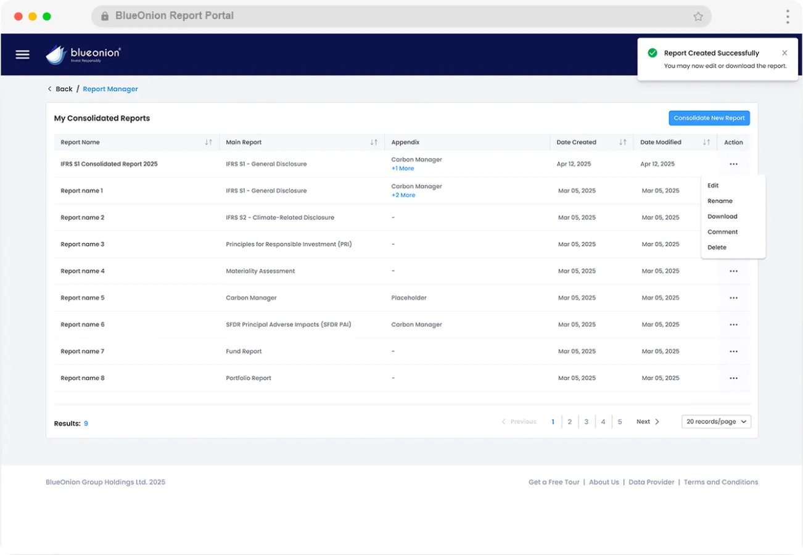Click the Previous page button
Image resolution: width=803 pixels, height=555 pixels.
tap(519, 422)
